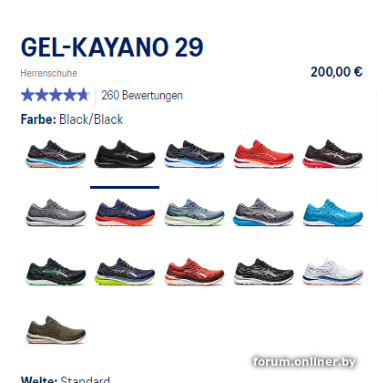
Task: Choose plain grey shoe with white sole
Action: click(x=56, y=212)
